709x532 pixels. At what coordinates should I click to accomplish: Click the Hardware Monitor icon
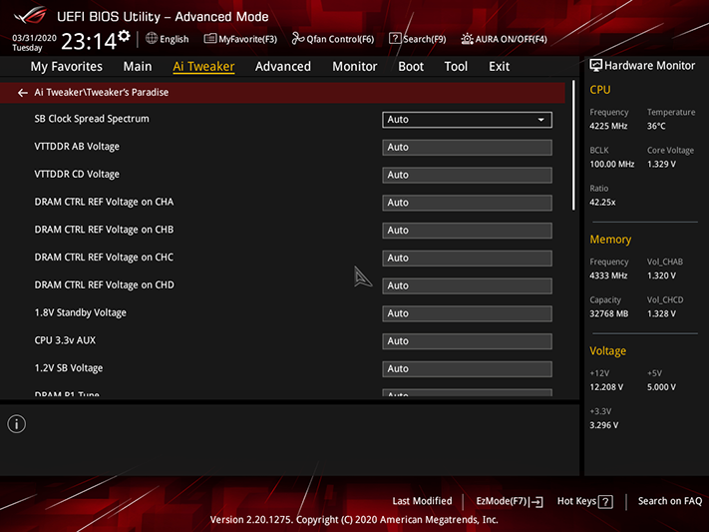click(596, 66)
